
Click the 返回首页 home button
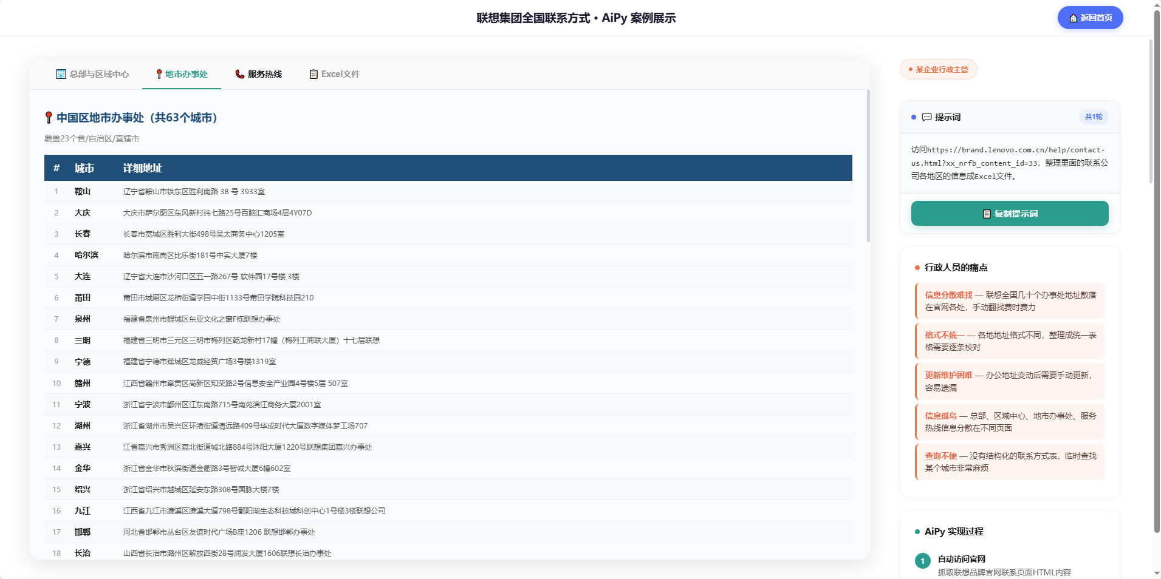click(x=1090, y=18)
